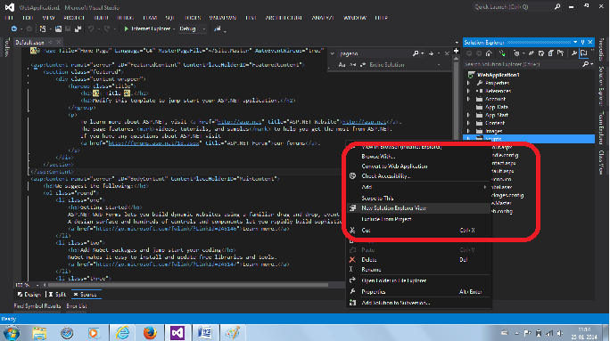This screenshot has height=341, width=610.
Task: Click the Windows Start button
Action: click(x=12, y=333)
